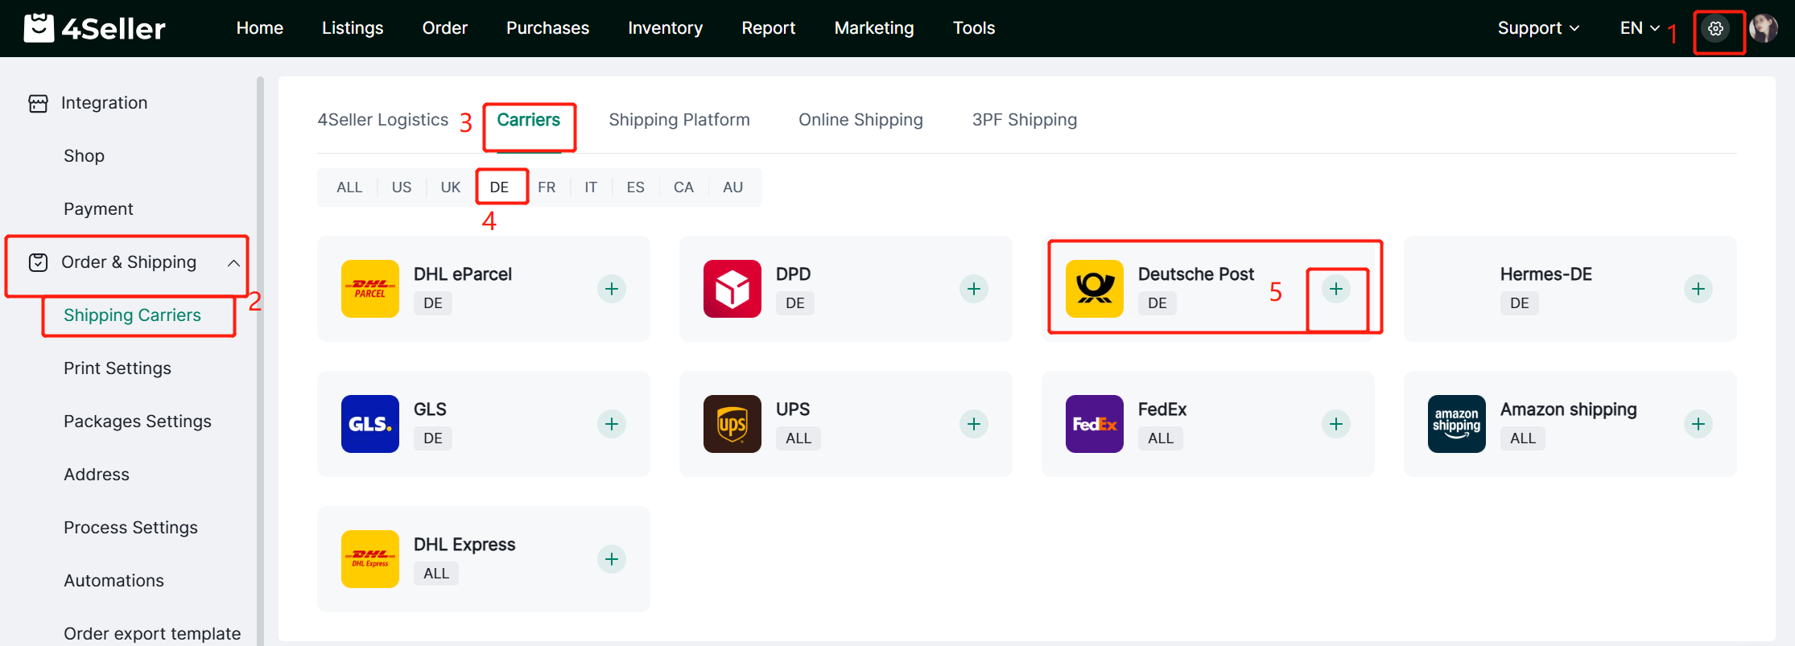This screenshot has height=646, width=1795.
Task: Open the Inventory menu
Action: point(665,28)
